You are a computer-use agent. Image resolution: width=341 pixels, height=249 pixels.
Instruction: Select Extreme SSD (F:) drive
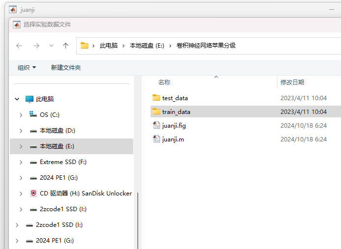(x=63, y=162)
